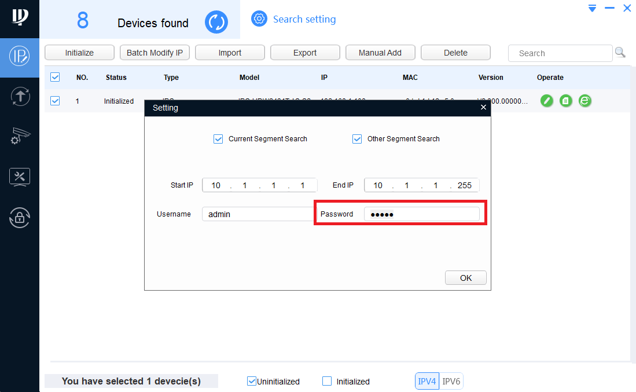Click the Start IP field

pyautogui.click(x=260, y=185)
